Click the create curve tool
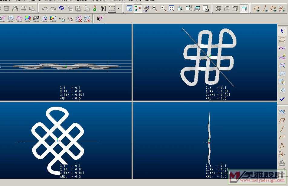The image size is (288, 186). 282,48
